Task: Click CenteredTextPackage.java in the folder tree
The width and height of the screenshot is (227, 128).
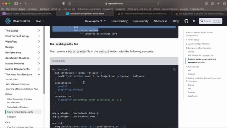Action: 101,34
